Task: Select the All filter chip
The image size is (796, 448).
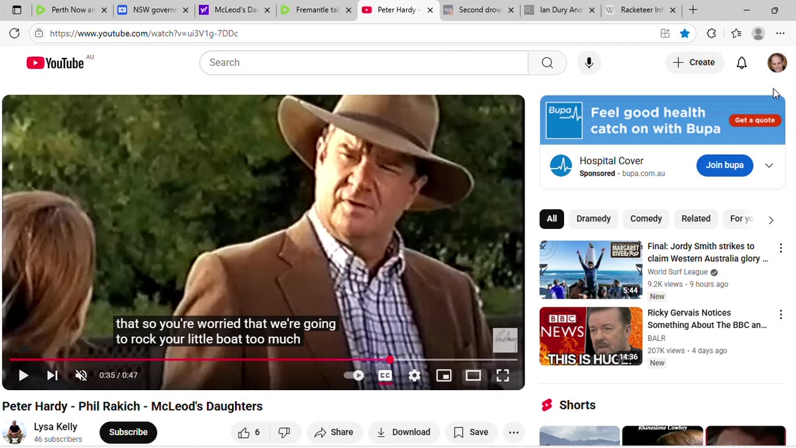Action: [x=552, y=218]
